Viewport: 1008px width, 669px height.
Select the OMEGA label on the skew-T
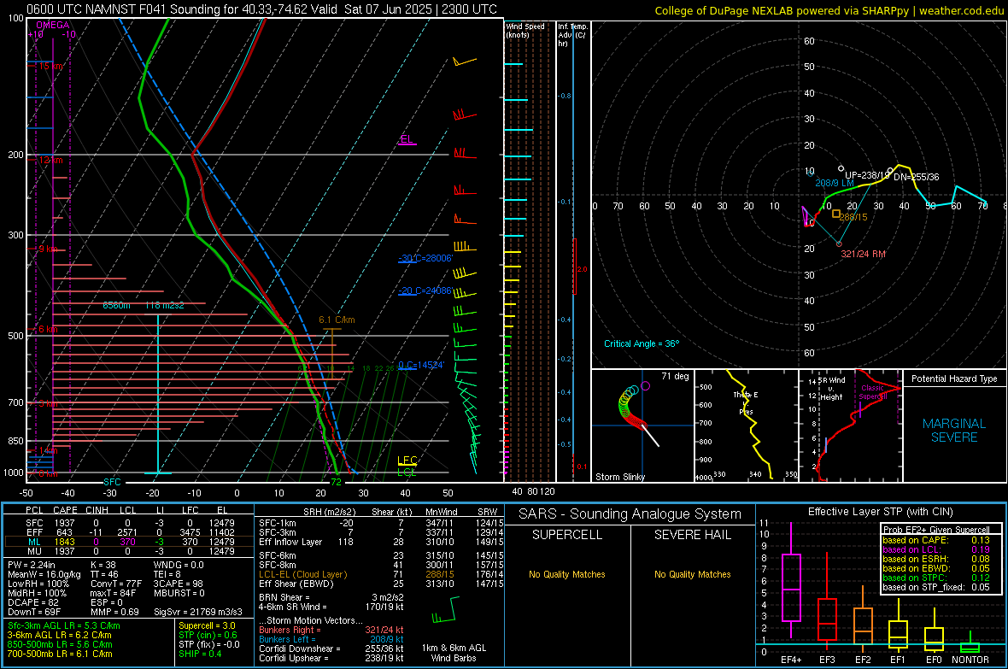click(53, 25)
